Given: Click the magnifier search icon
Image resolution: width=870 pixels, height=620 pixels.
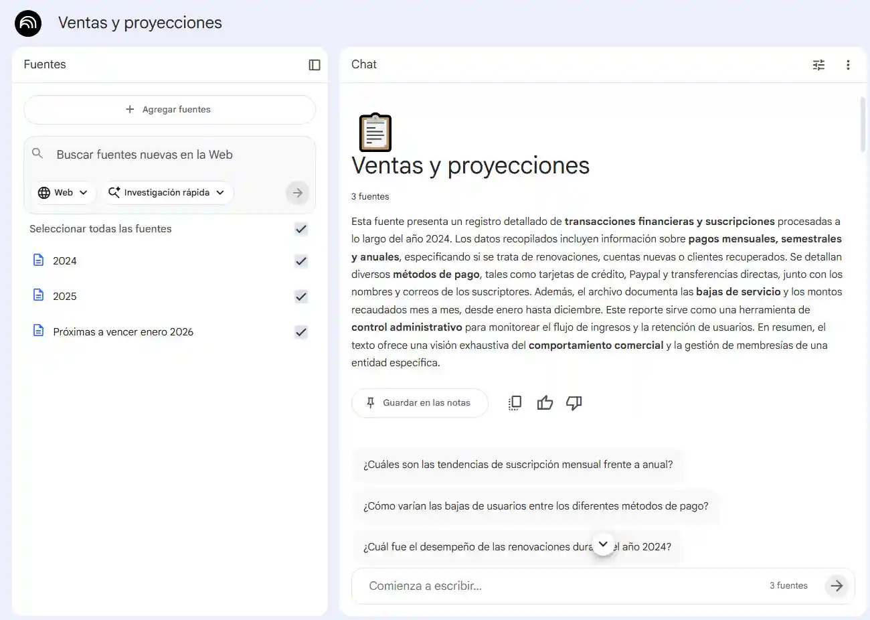Looking at the screenshot, I should 37,154.
